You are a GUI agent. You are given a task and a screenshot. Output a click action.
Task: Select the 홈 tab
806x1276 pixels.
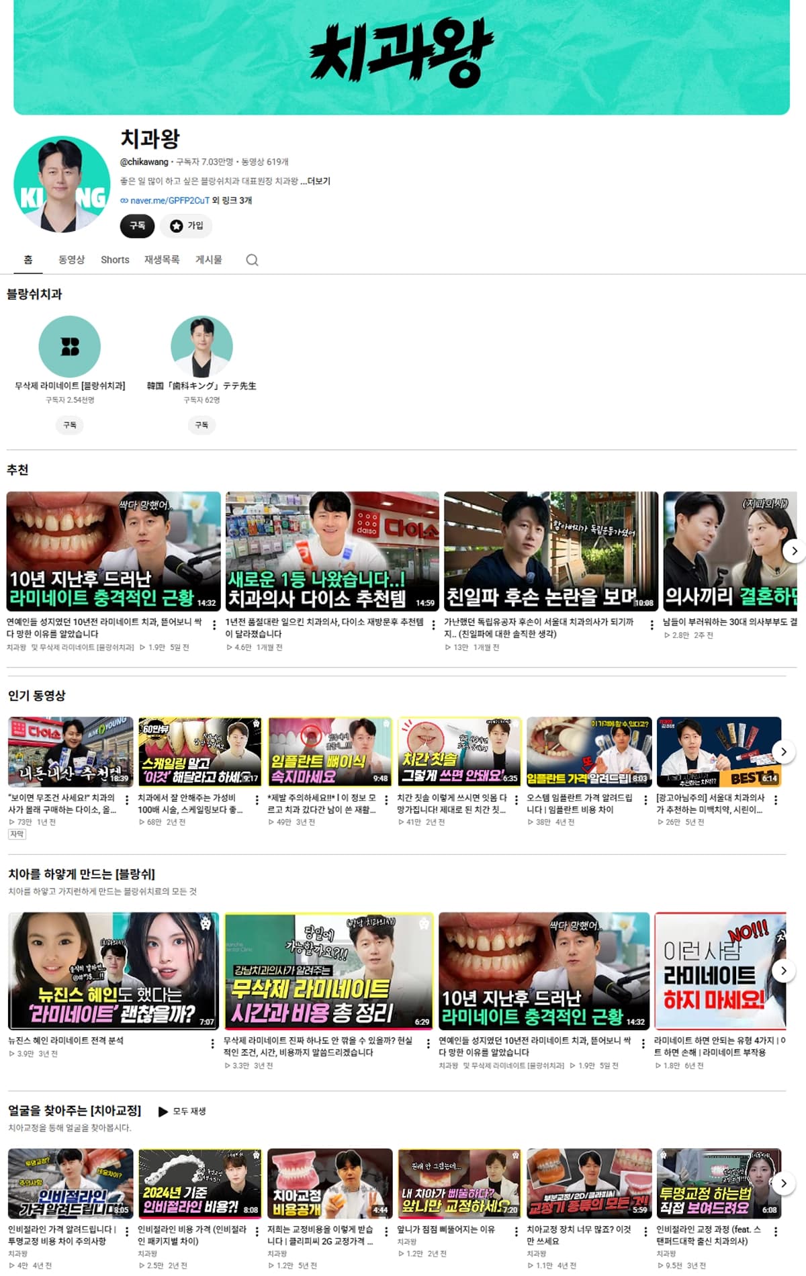[28, 260]
